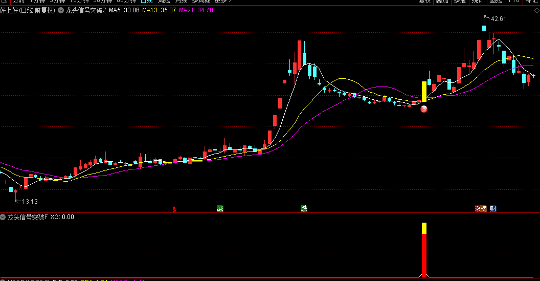
Task: Click the 涨榜 event marker
Action: pos(481,209)
